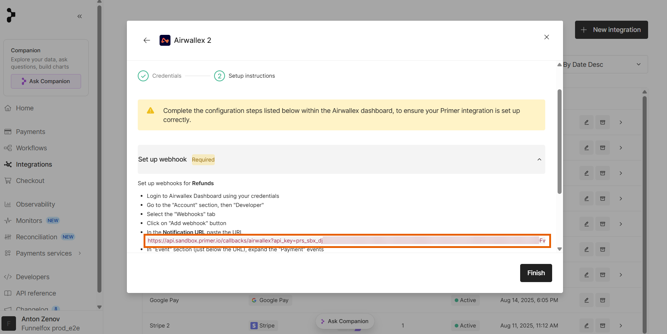Collapse the Set up webhook section

click(x=539, y=159)
